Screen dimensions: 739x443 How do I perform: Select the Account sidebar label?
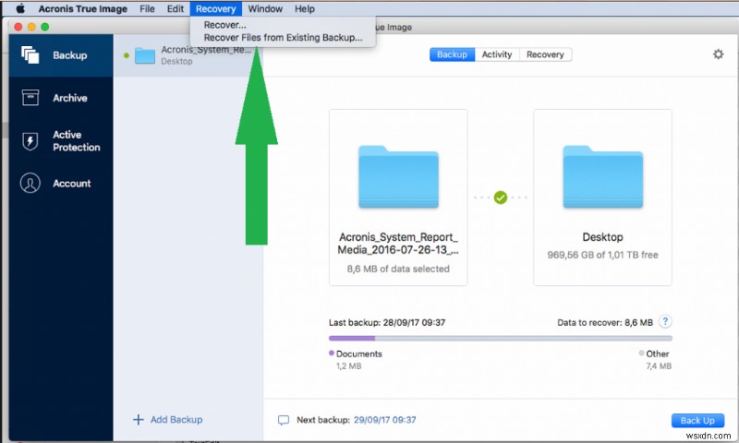click(x=72, y=184)
